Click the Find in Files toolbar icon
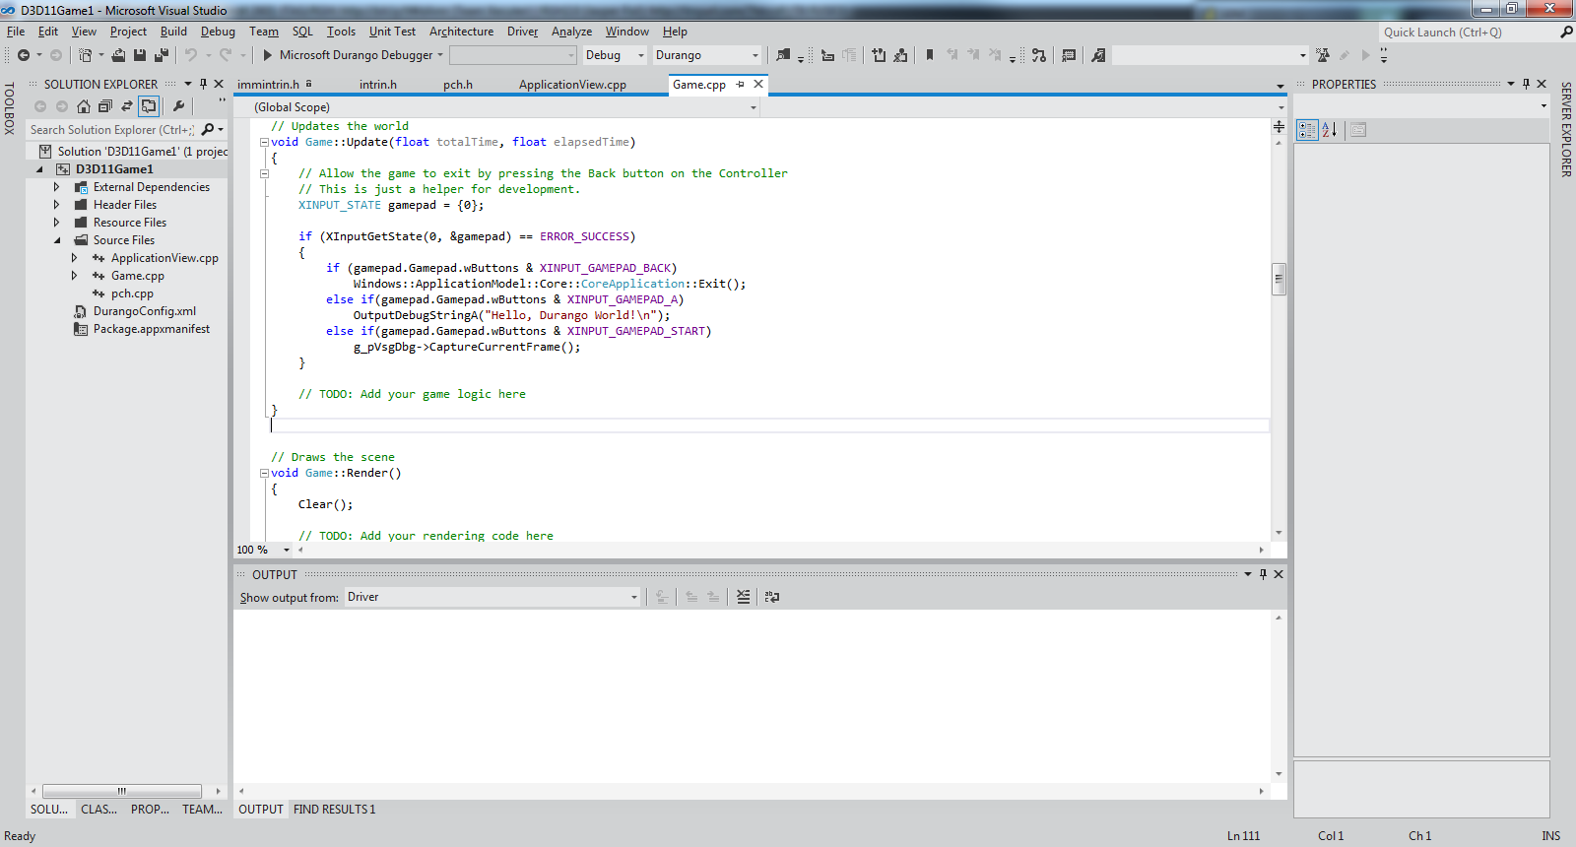The height and width of the screenshot is (847, 1576). [783, 55]
